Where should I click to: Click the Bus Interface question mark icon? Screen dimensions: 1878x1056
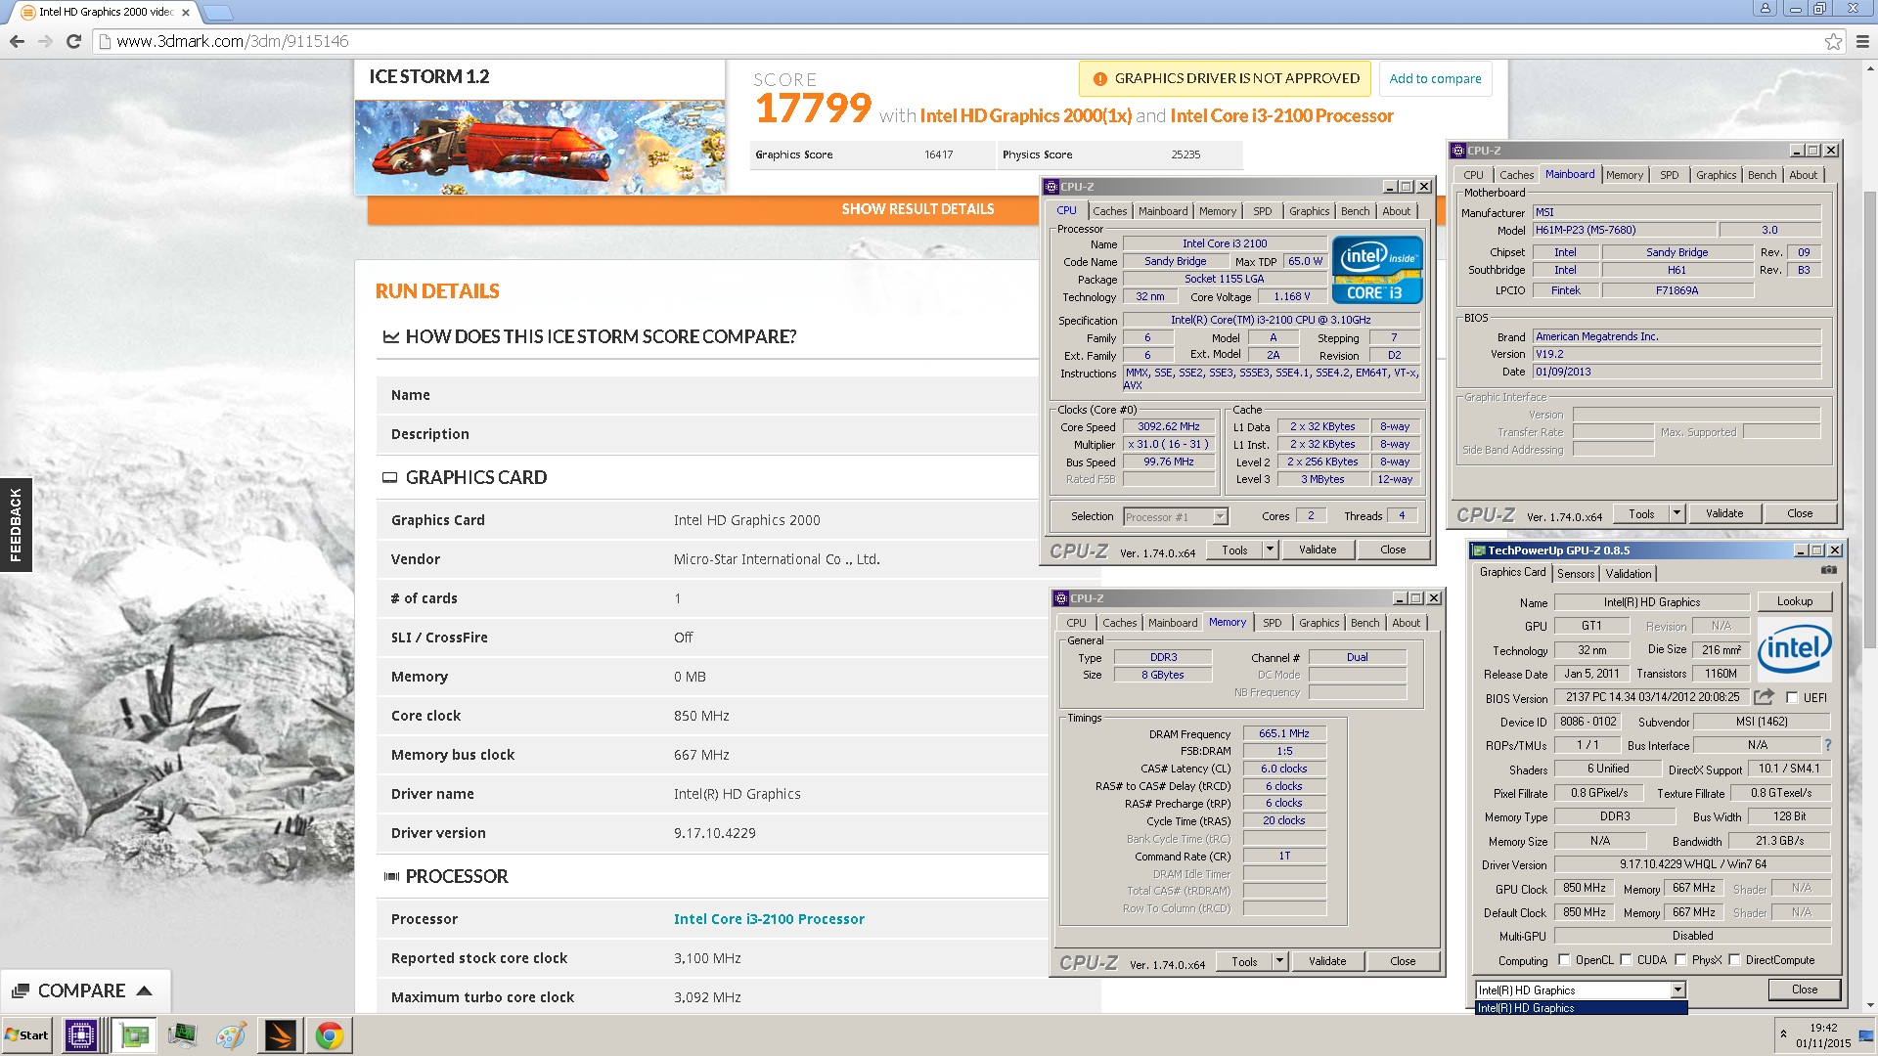click(x=1827, y=745)
